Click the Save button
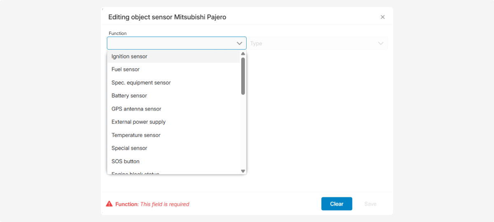This screenshot has width=494, height=222. 370,204
